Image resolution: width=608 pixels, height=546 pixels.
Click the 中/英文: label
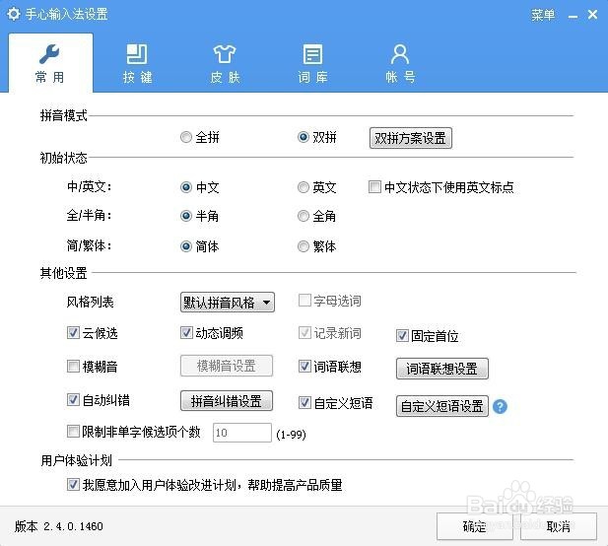pos(90,186)
